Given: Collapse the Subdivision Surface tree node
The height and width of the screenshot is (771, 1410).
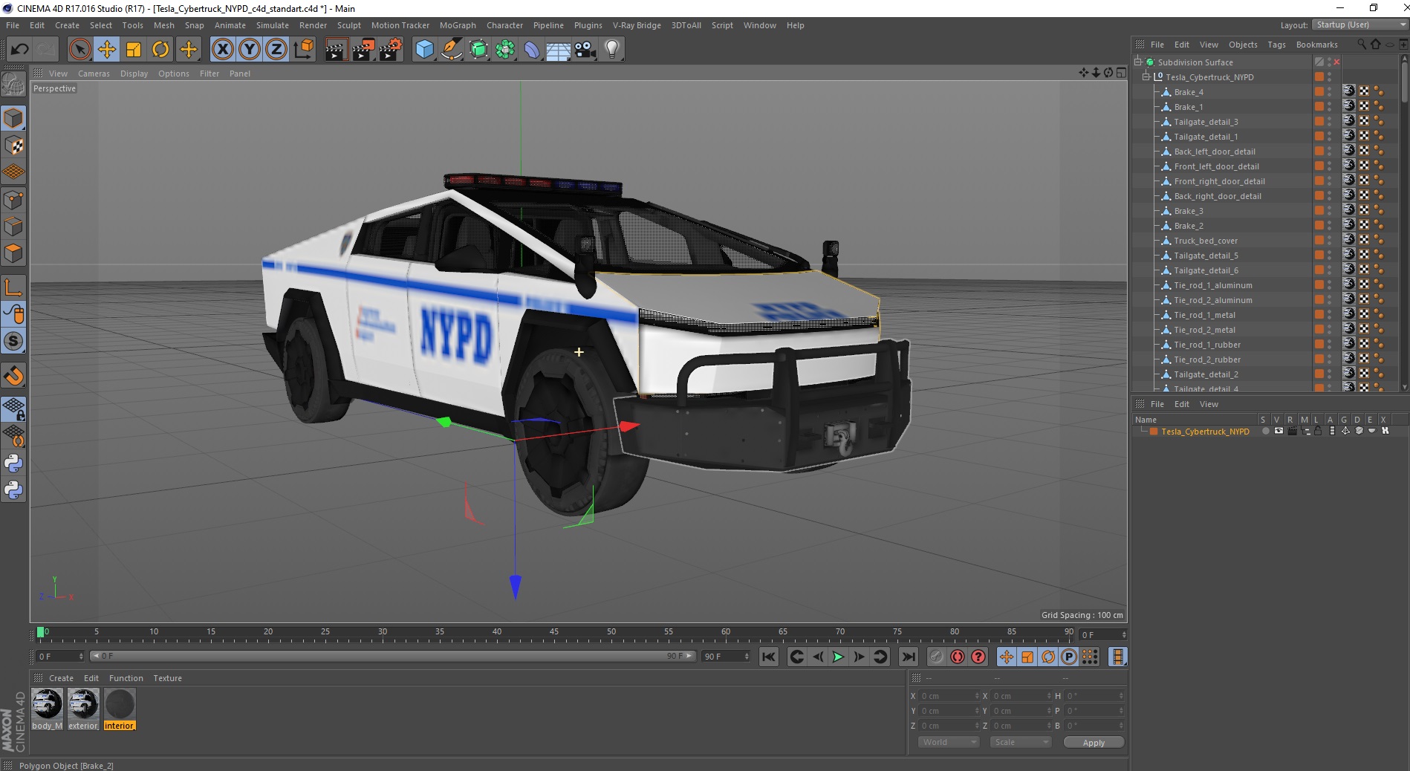Looking at the screenshot, I should [1138, 62].
